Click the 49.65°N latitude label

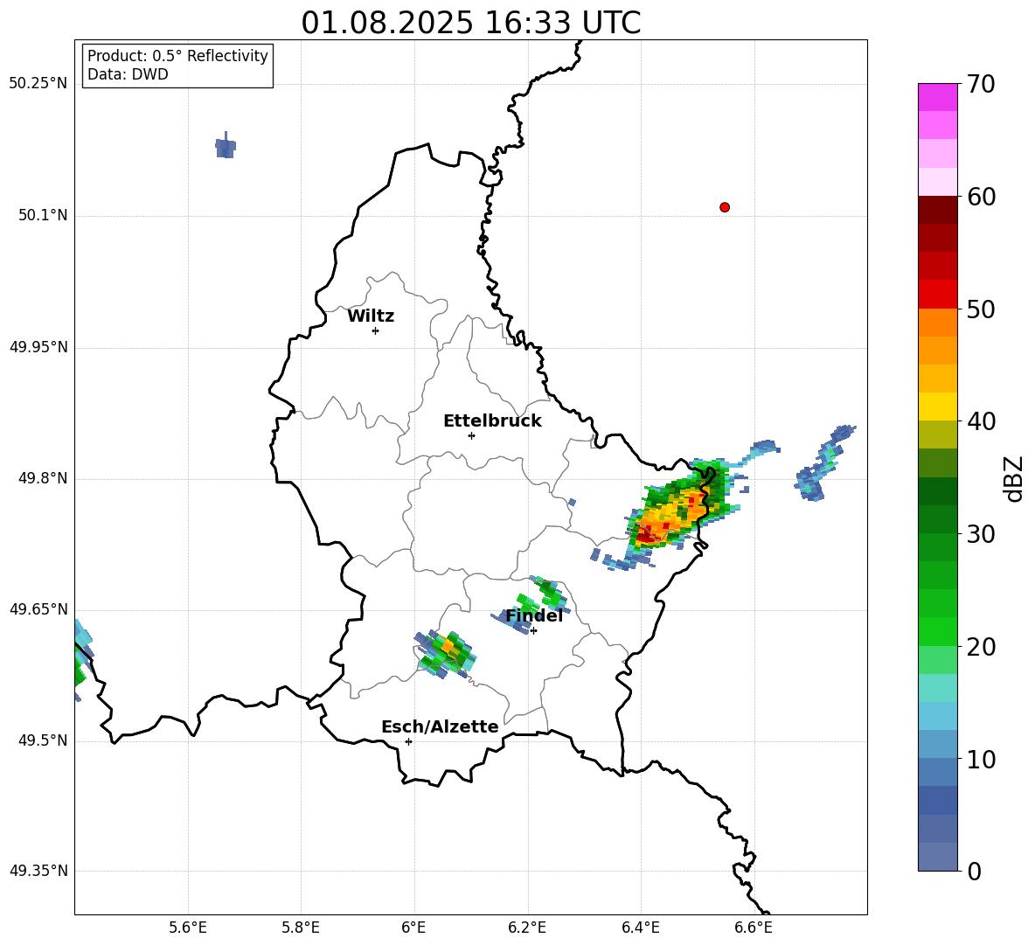[x=38, y=608]
